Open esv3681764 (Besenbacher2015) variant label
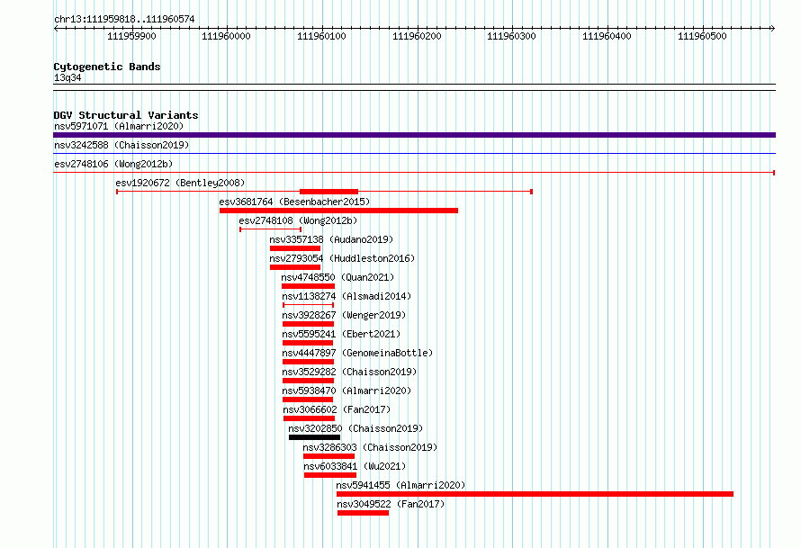The width and height of the screenshot is (801, 548). pos(294,202)
